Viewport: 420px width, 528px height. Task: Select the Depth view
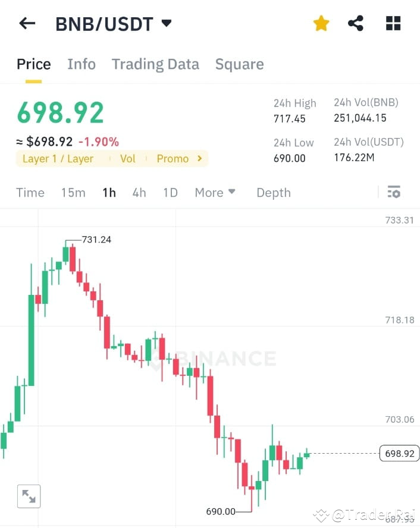tap(273, 192)
